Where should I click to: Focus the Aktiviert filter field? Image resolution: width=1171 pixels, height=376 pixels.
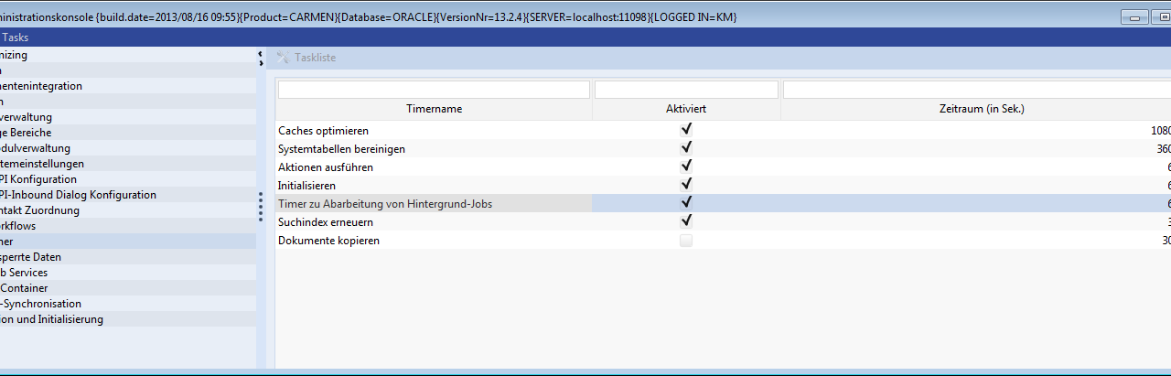686,90
